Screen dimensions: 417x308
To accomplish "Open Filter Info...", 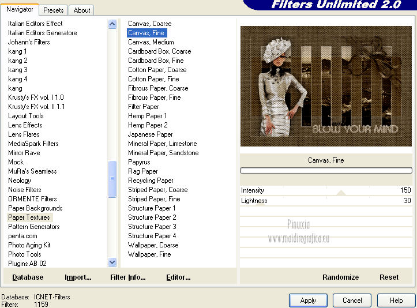I will pos(127,277).
